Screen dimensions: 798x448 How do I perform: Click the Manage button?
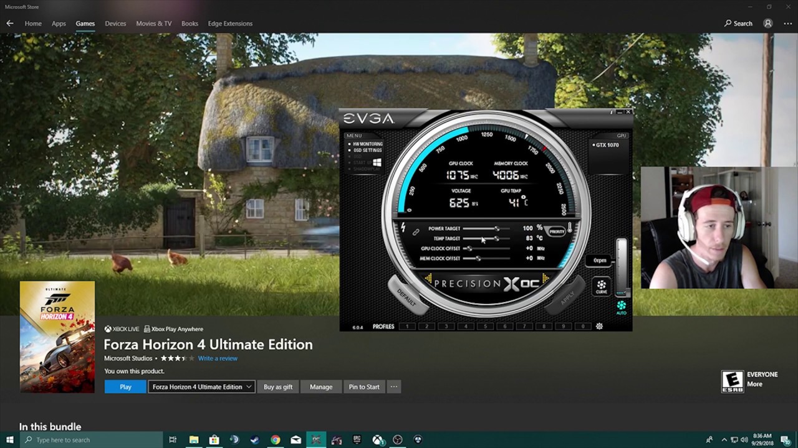(x=321, y=386)
